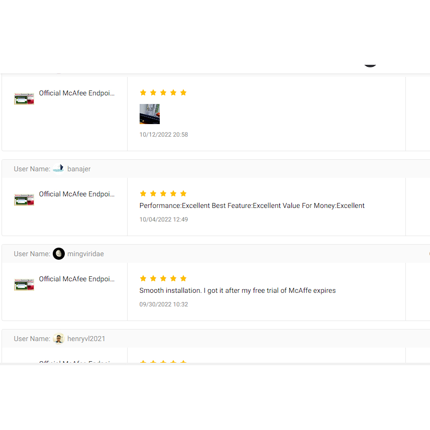Viewport: 430px width, 430px height.
Task: Click star rating above 'Smooth installation' review
Action: click(x=163, y=278)
